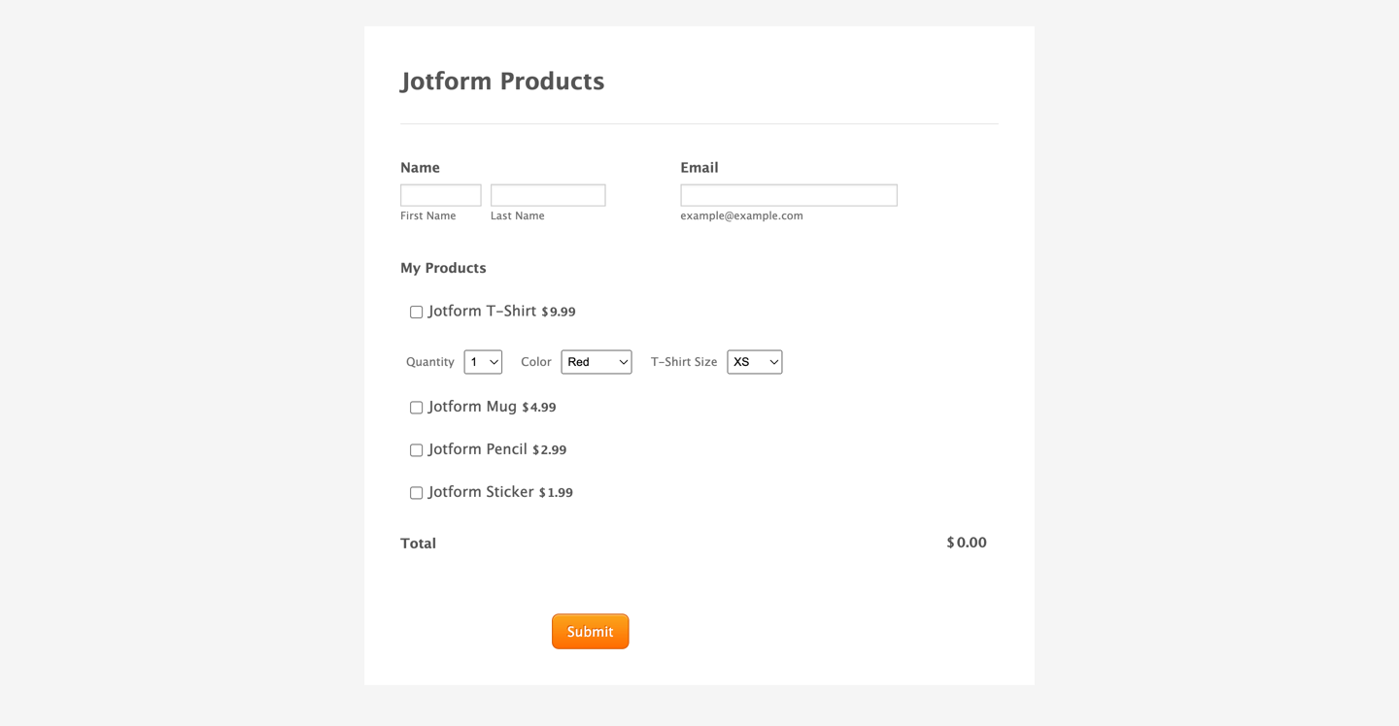Click the Email address input box

coord(788,195)
